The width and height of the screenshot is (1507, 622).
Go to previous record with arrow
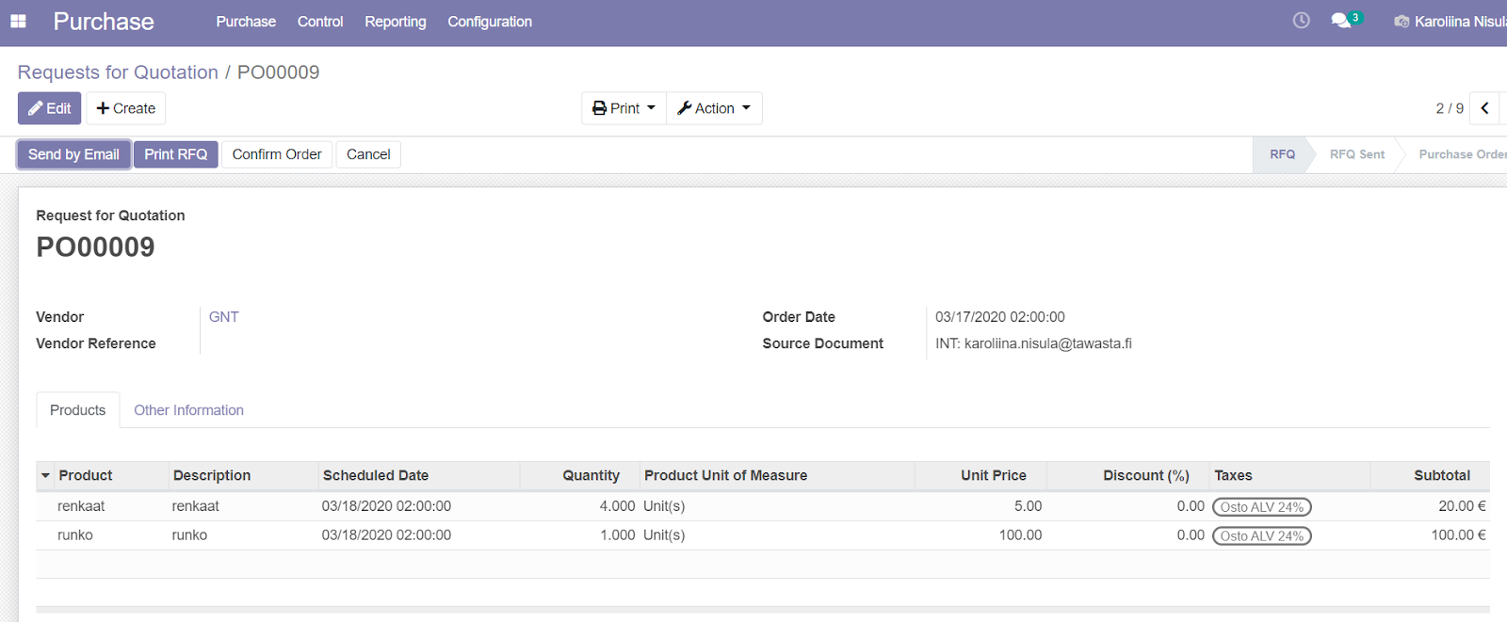coord(1484,108)
